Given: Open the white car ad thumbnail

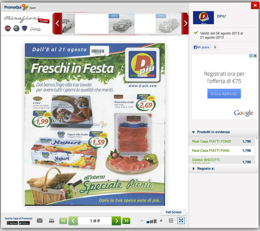Looking at the screenshot, I should [x=68, y=23].
